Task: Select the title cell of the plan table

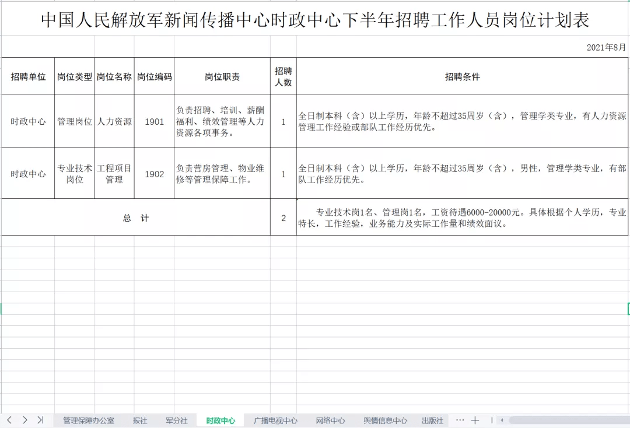Action: pyautogui.click(x=315, y=19)
